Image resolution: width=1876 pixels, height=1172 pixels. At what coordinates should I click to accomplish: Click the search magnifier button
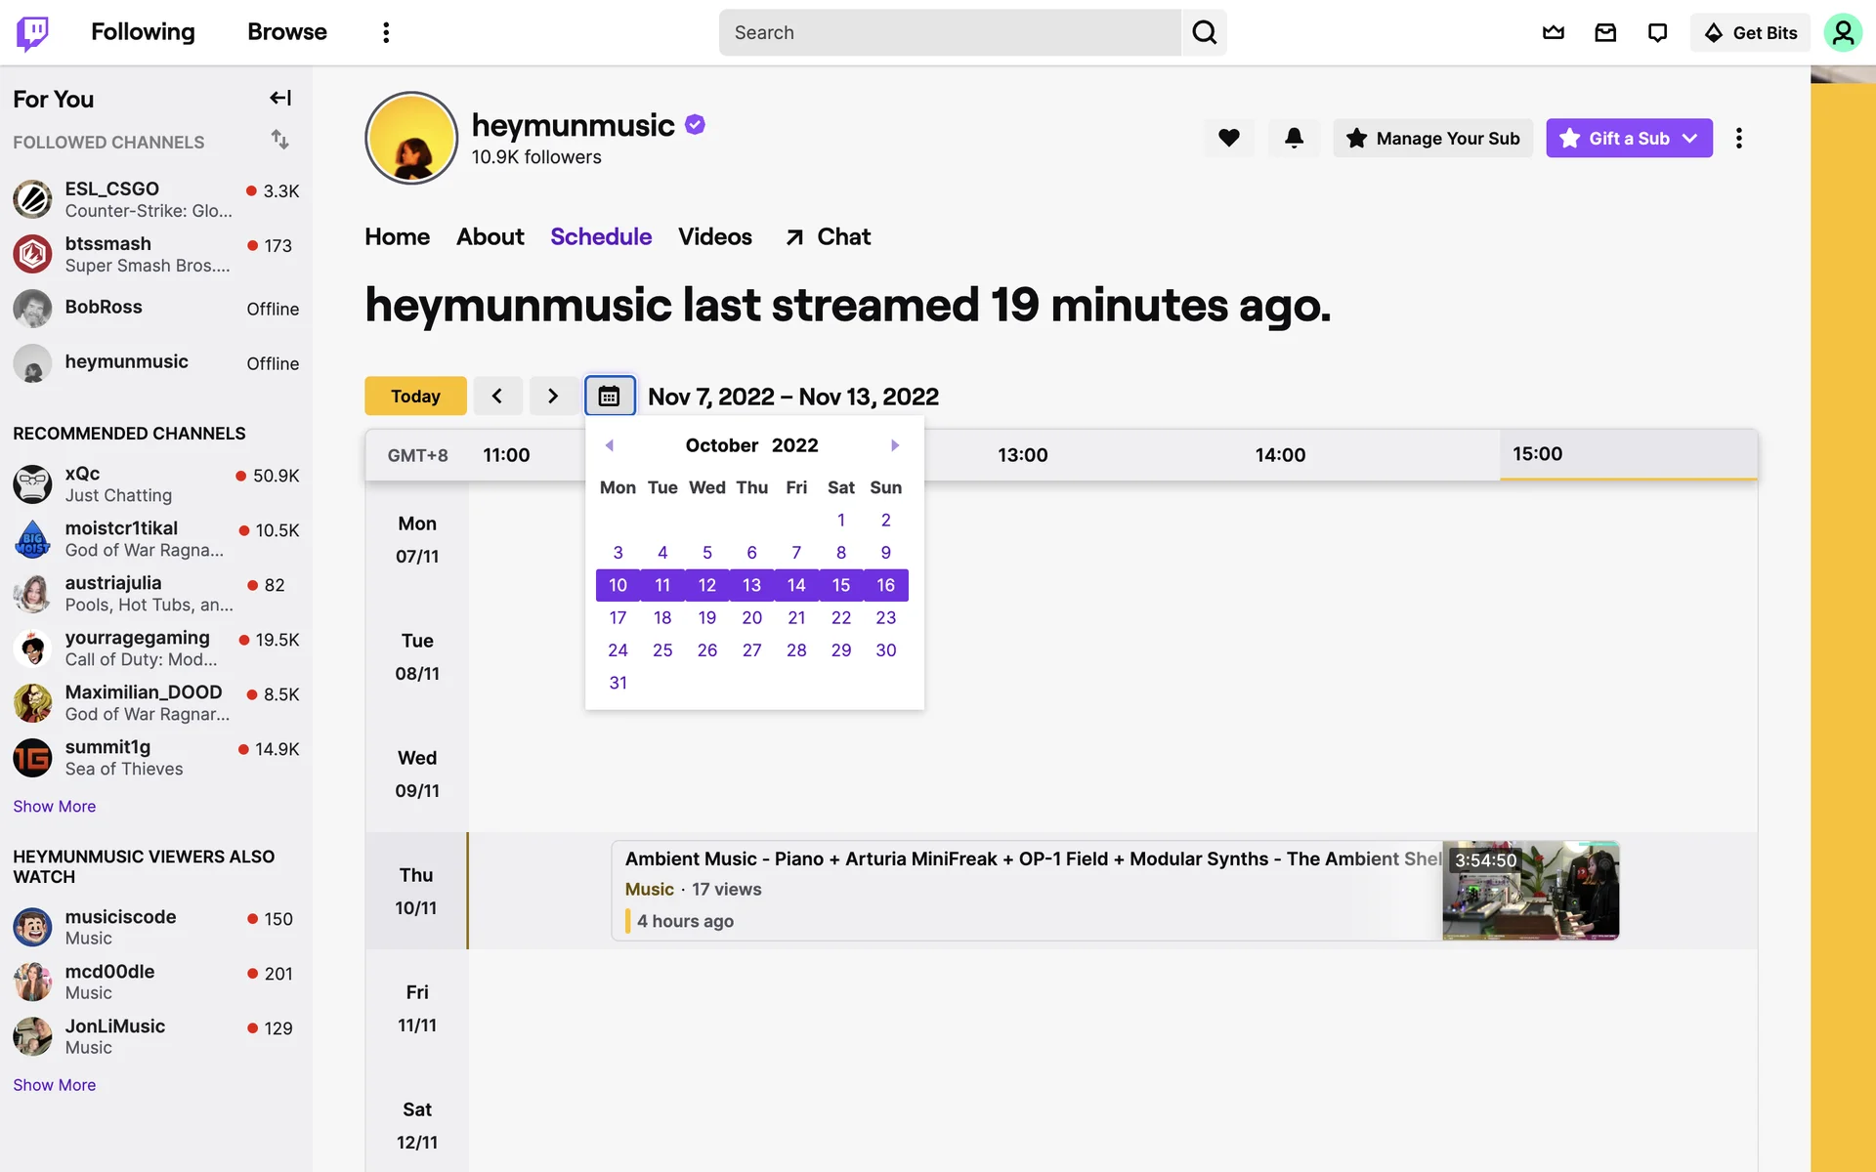pyautogui.click(x=1204, y=32)
